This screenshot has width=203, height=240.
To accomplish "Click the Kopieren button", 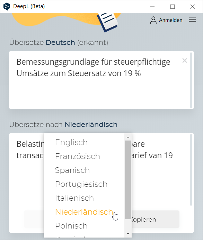I will click(155, 219).
